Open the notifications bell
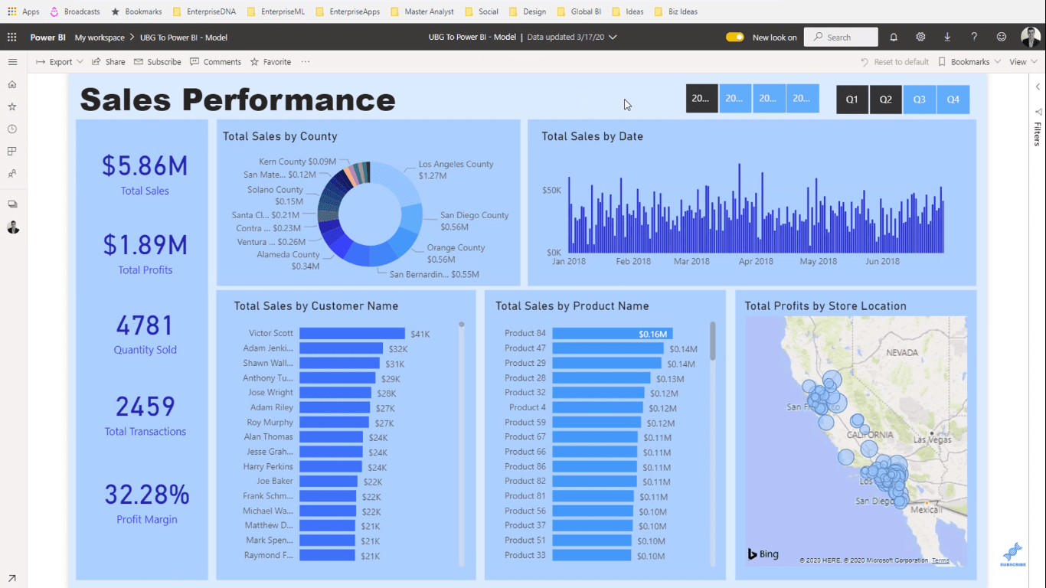Image resolution: width=1046 pixels, height=588 pixels. click(894, 37)
